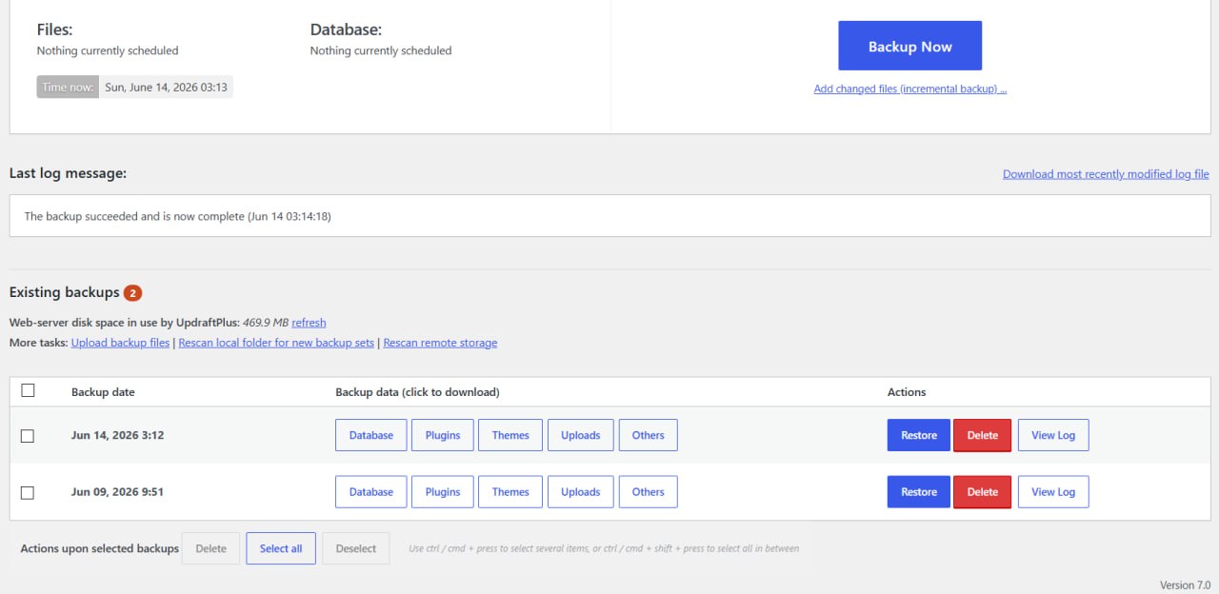Click the Backup Now button
Viewport: 1219px width, 594px height.
[909, 46]
